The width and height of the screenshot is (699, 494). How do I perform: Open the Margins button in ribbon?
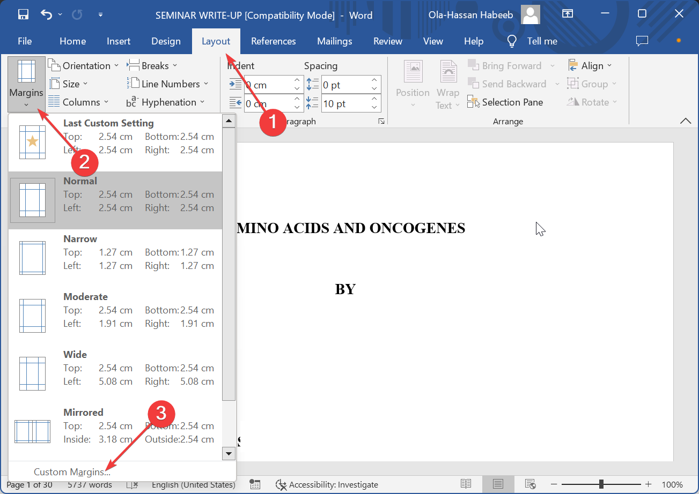point(26,84)
